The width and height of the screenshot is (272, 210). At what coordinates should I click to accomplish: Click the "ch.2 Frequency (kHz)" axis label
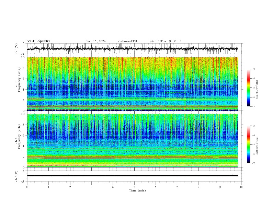(x=18, y=137)
